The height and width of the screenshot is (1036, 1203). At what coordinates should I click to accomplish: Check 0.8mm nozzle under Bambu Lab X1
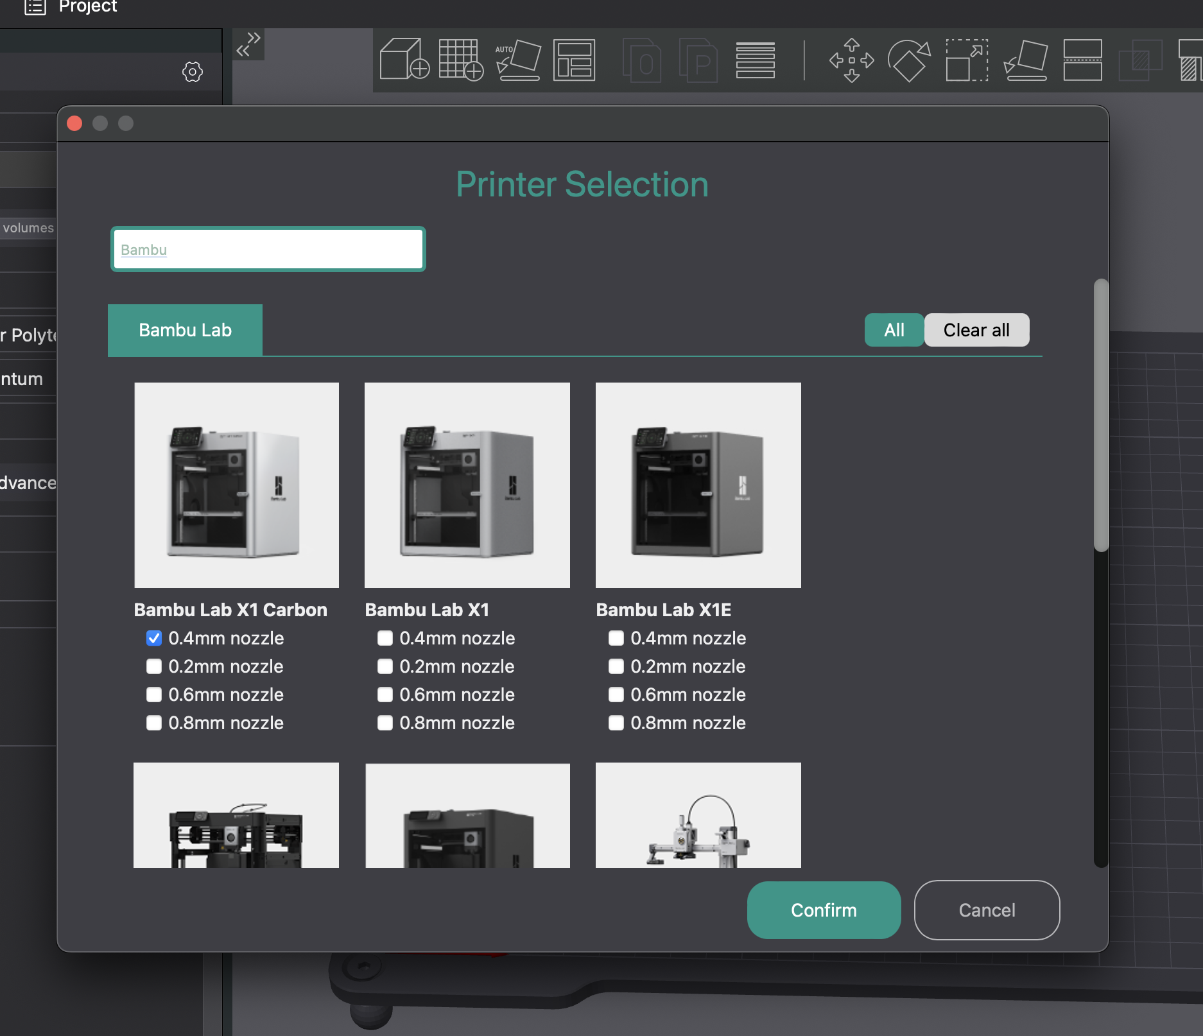click(x=385, y=723)
